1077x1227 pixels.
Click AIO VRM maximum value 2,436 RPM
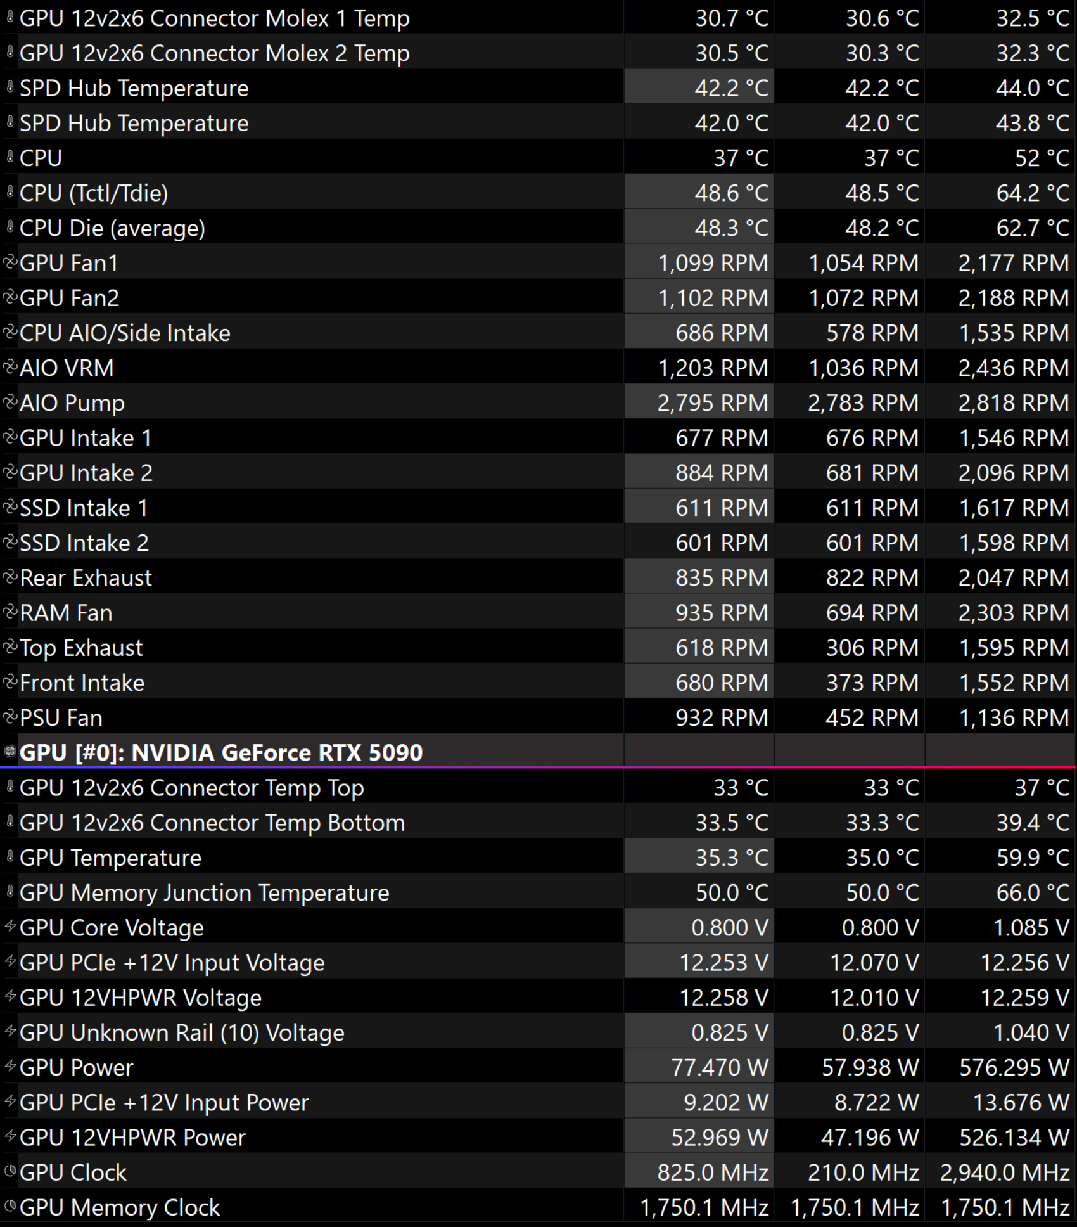coord(1014,368)
